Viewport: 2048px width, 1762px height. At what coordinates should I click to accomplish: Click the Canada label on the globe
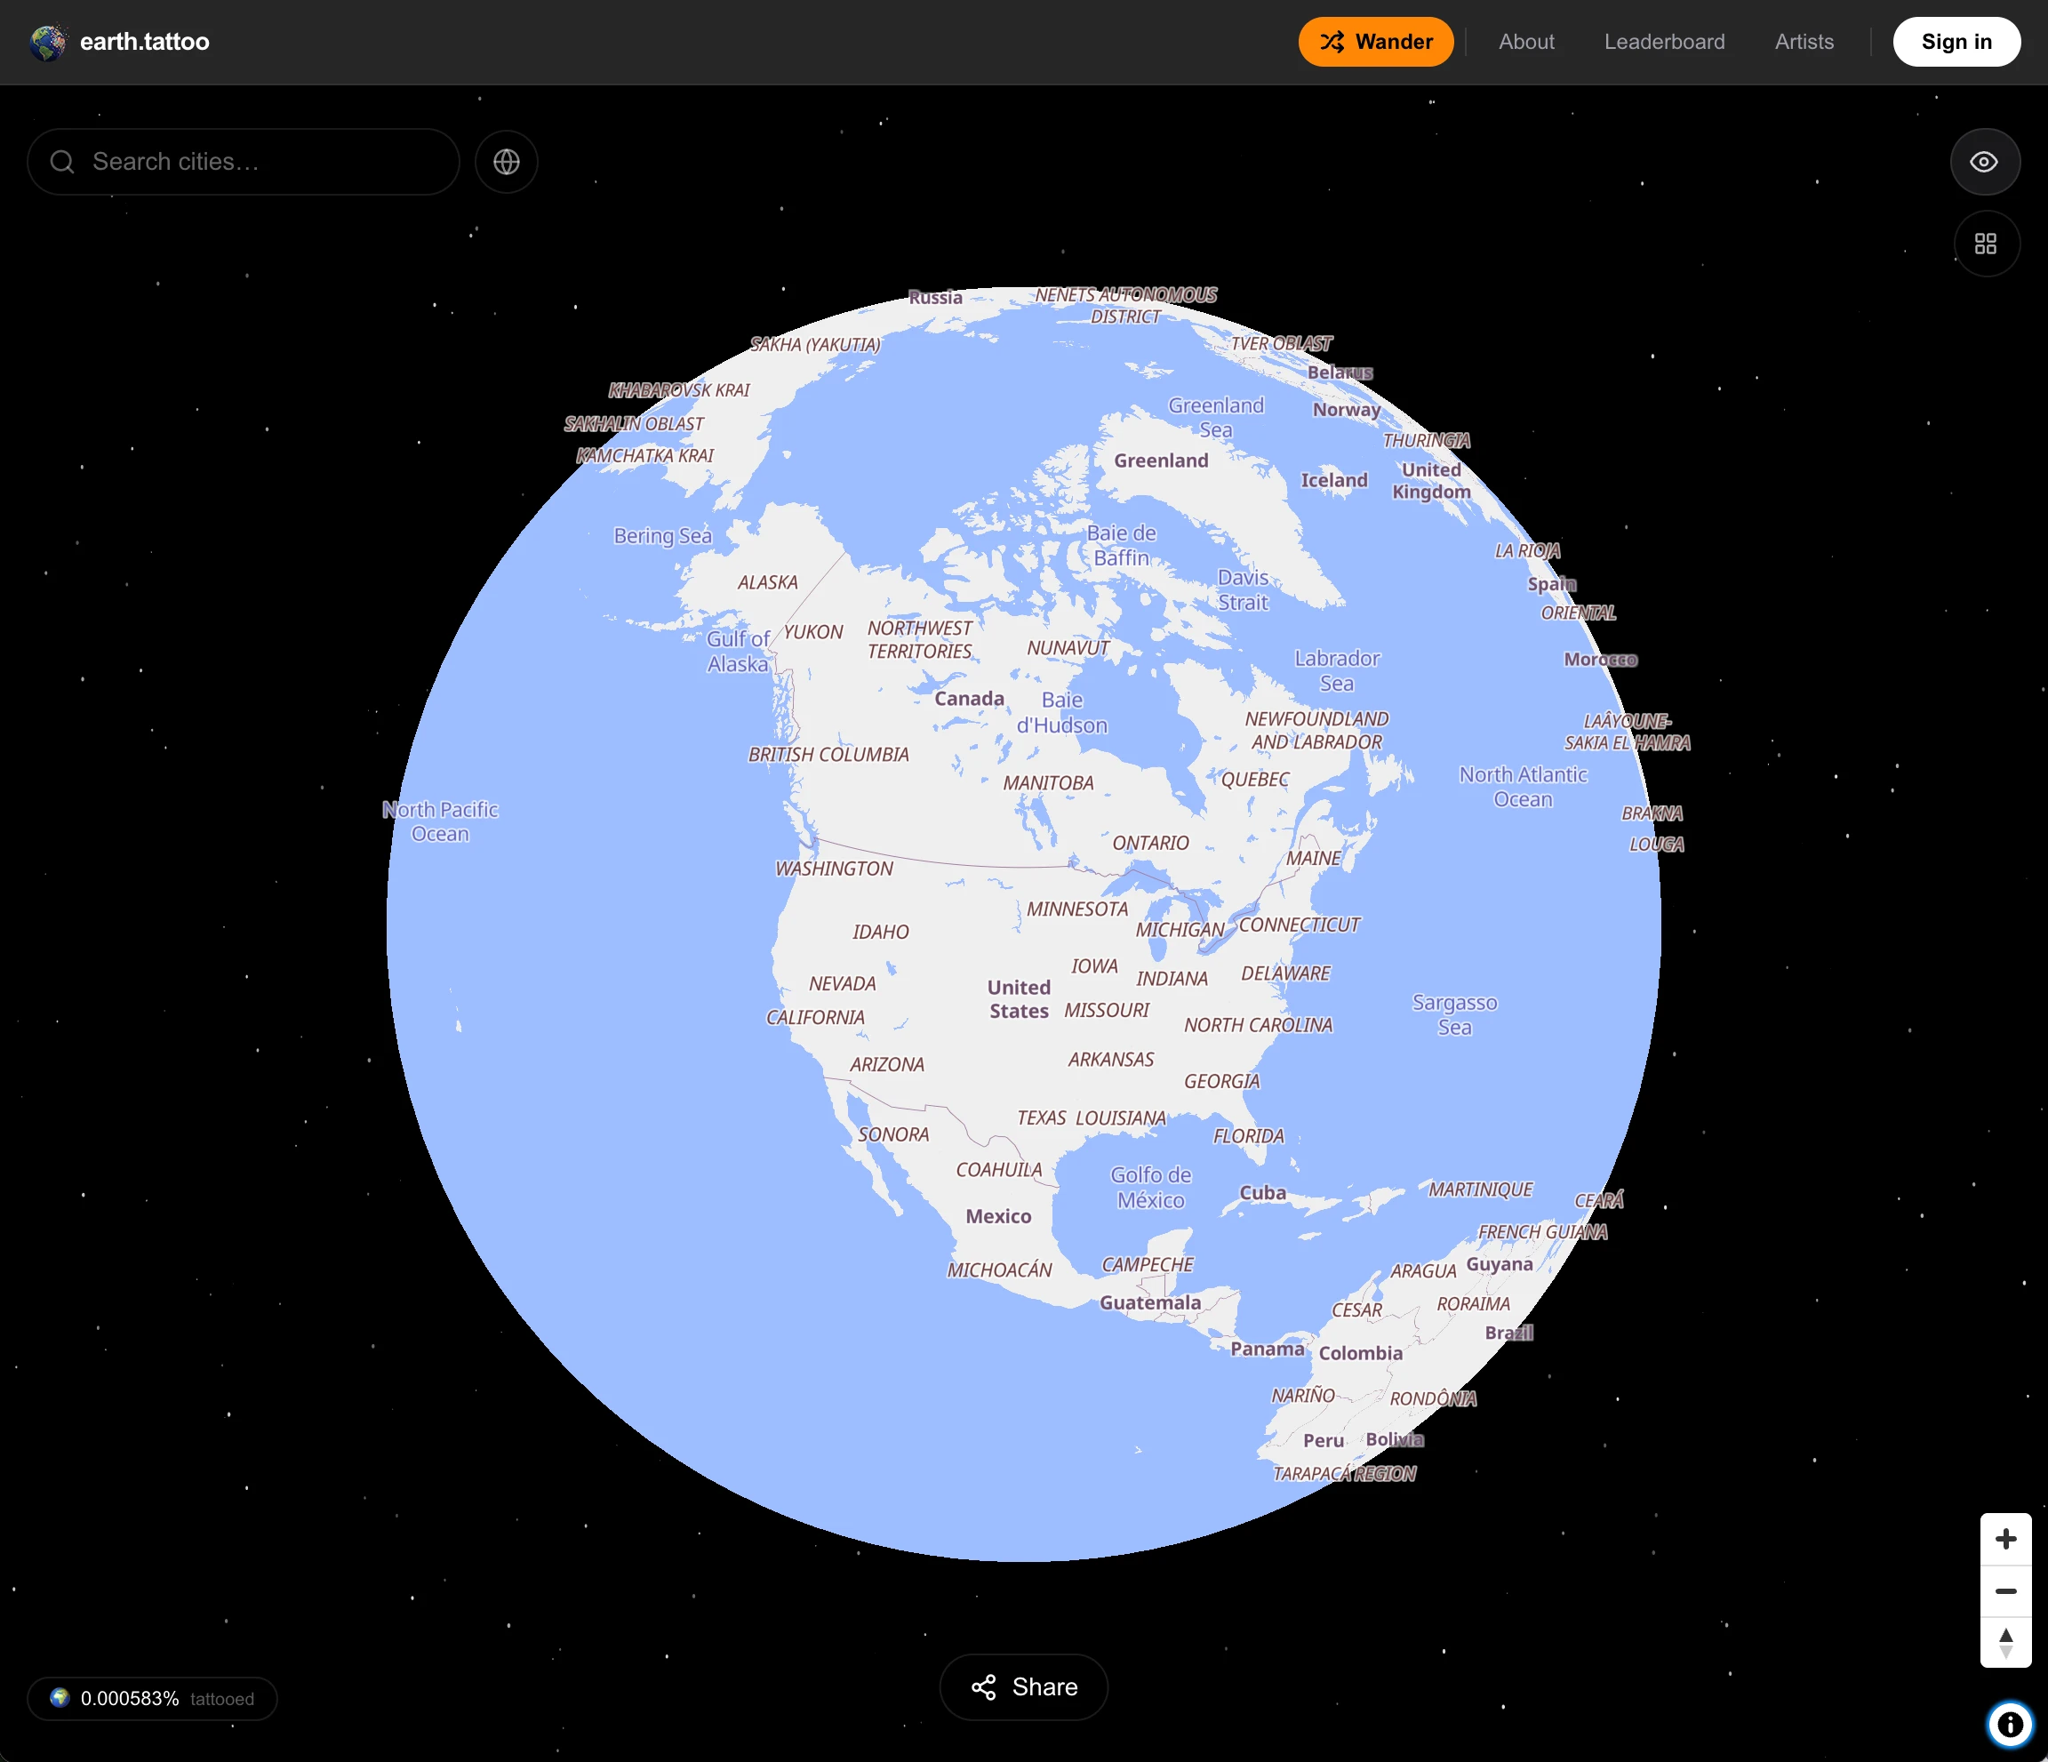969,698
